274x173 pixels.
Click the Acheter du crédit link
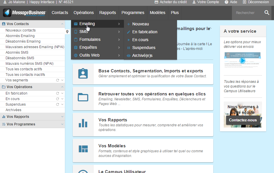(171, 2)
